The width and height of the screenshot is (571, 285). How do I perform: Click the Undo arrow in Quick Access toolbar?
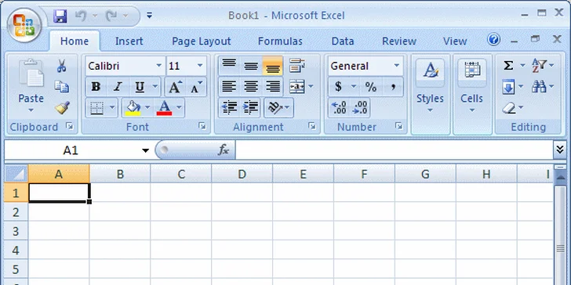coord(81,16)
